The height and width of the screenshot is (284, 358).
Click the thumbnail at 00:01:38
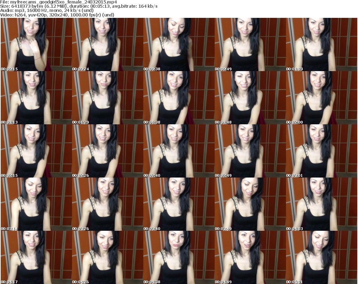pyautogui.click(x=178, y=98)
